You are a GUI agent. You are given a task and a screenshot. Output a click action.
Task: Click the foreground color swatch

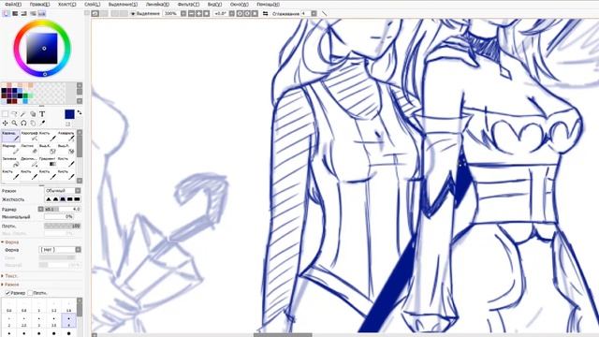(69, 114)
